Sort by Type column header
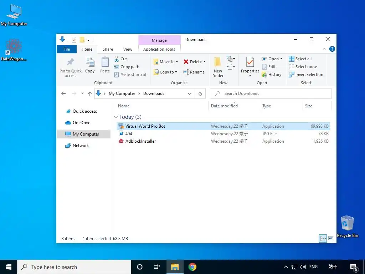The height and width of the screenshot is (274, 365). click(267, 106)
